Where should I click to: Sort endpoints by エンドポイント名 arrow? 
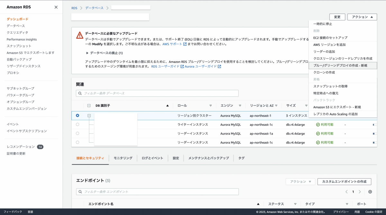click(258, 204)
